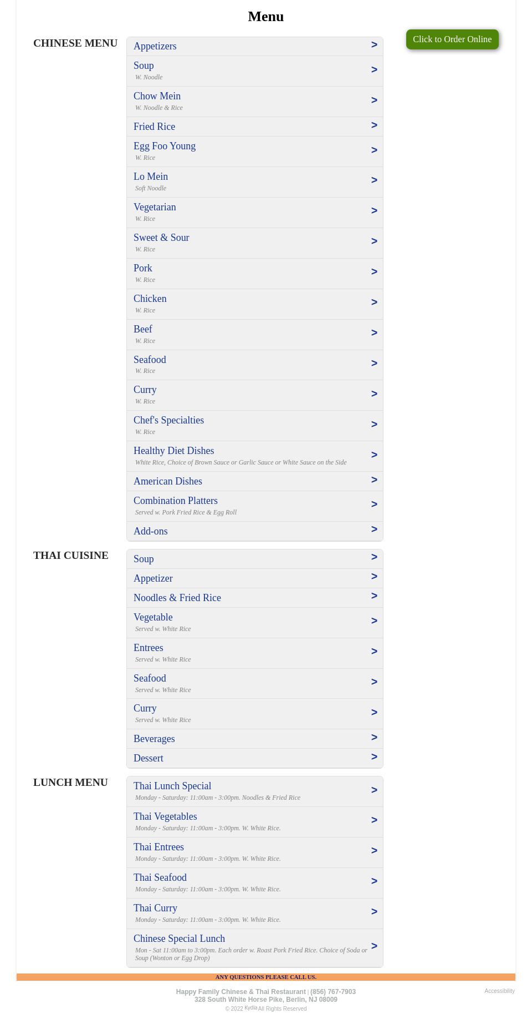
Task: Click the chevron on Thai Lunch Special
Action: click(374, 790)
